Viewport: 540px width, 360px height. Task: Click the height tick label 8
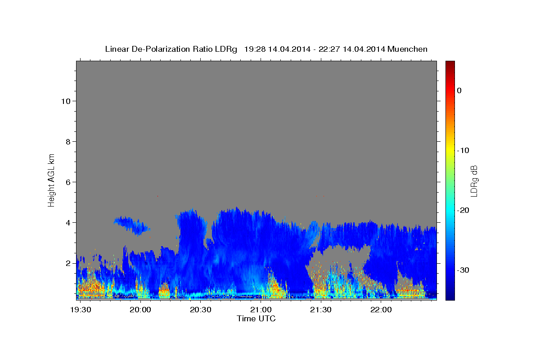coord(67,142)
